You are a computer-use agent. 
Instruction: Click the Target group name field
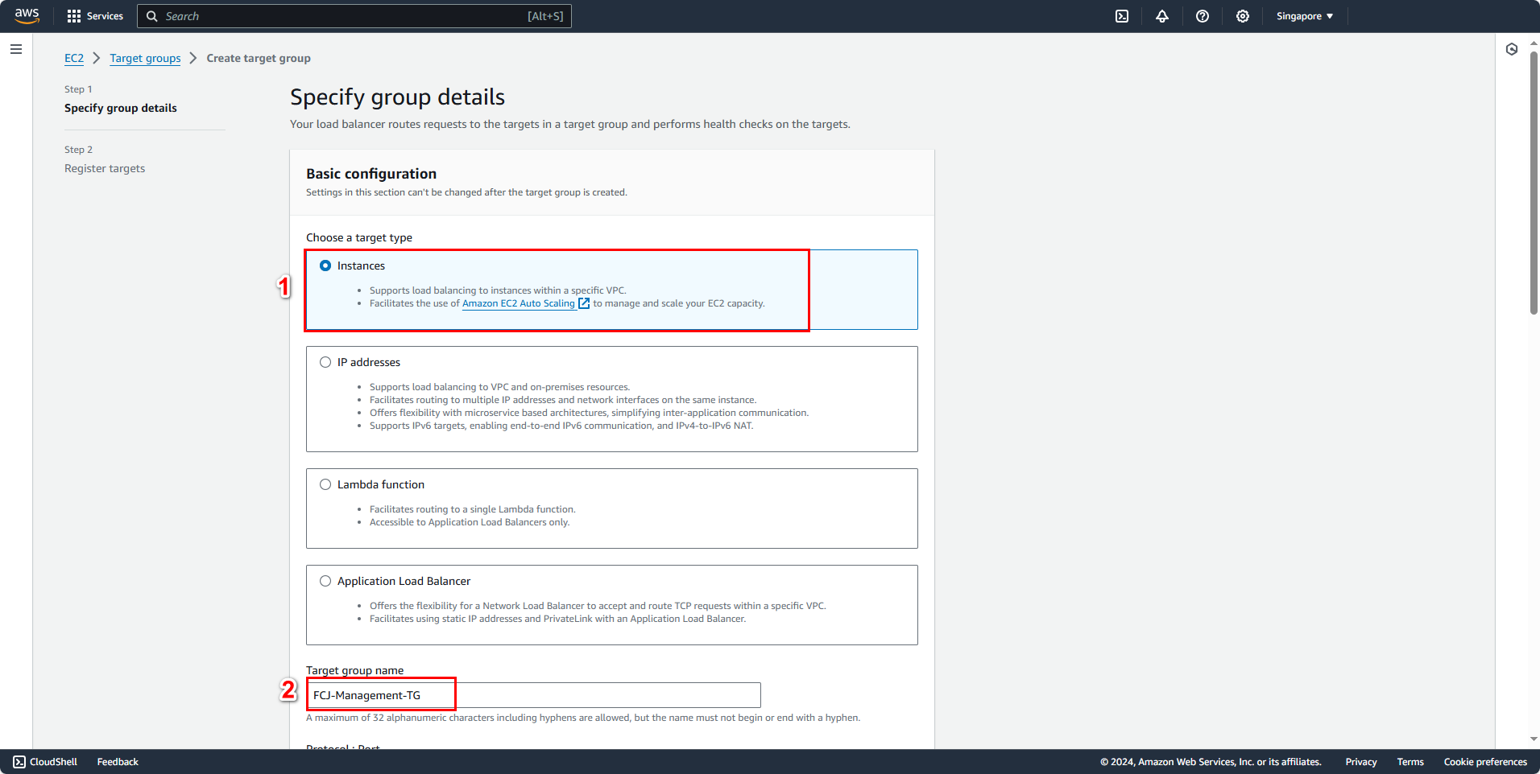532,694
